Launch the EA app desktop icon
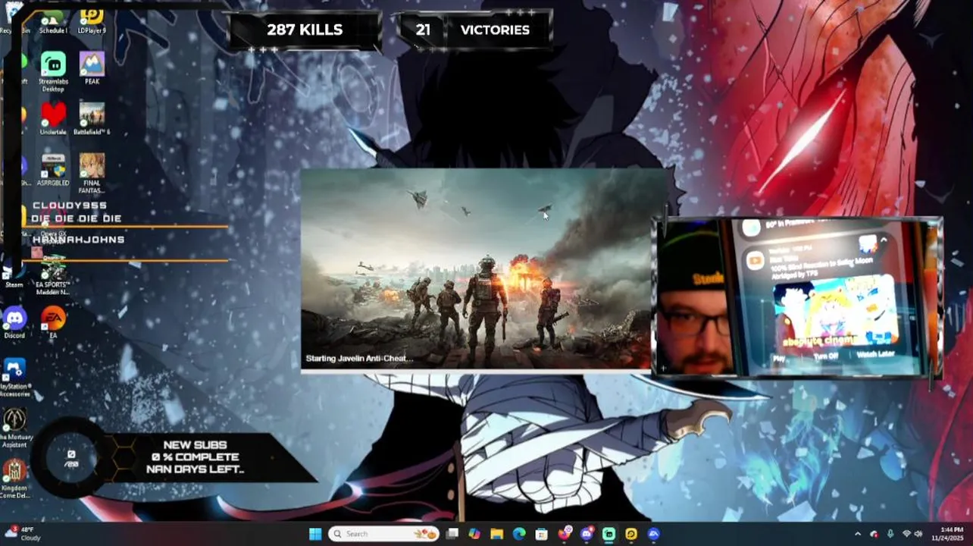 53,322
